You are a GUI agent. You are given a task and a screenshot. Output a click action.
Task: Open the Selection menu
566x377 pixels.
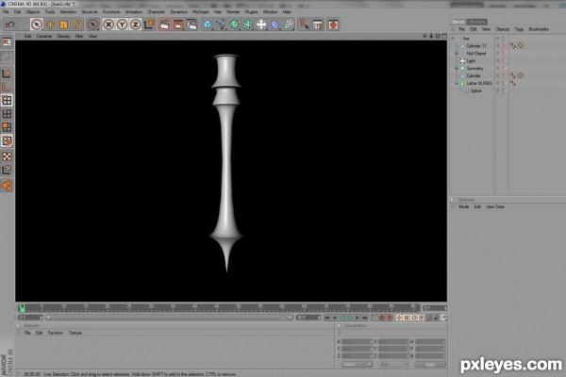[x=68, y=12]
